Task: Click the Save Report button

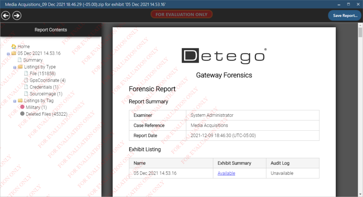Action: pos(345,16)
